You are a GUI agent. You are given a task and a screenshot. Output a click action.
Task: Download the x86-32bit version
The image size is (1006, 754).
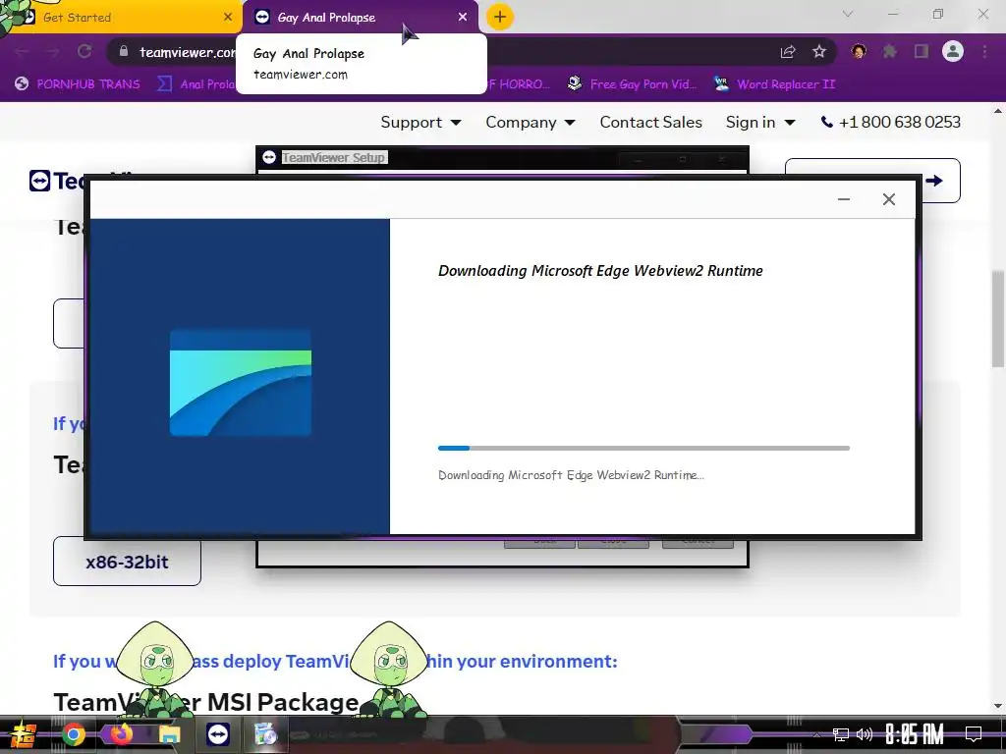tap(127, 562)
